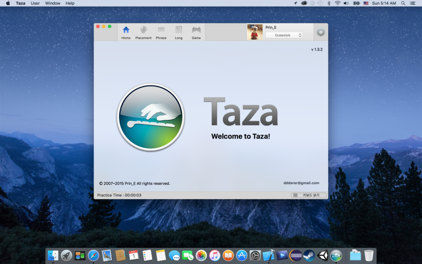Open Mission Control in the Dock
Screen dimensions: 422x264
[80, 255]
